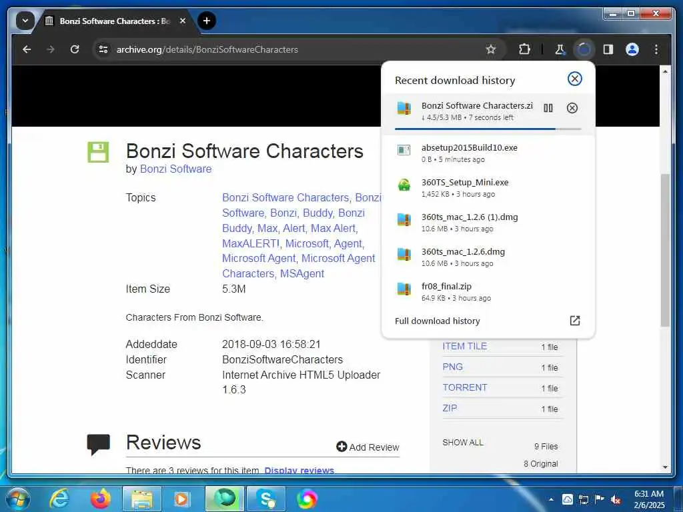Click the download progress bar
Screen dimensions: 683x512
(488, 129)
